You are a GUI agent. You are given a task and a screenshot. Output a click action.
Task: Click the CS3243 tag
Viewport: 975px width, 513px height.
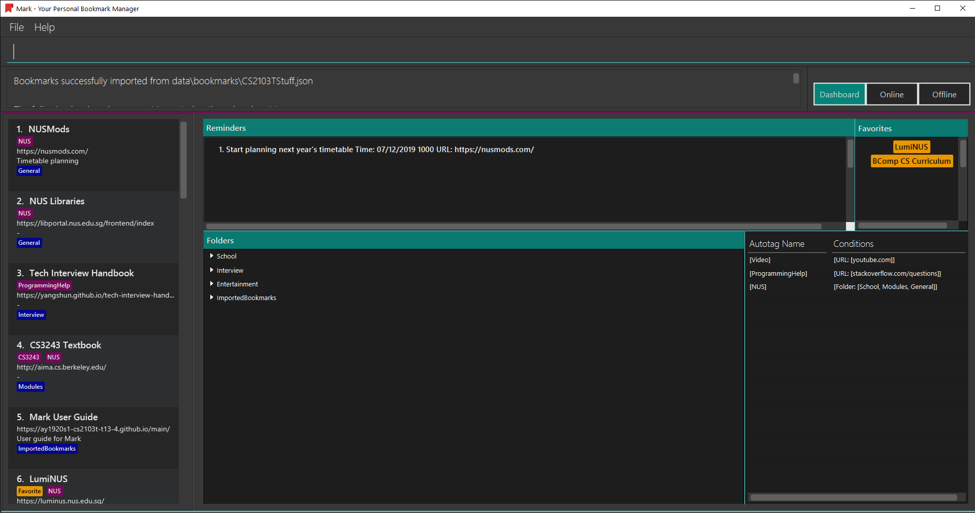(29, 357)
